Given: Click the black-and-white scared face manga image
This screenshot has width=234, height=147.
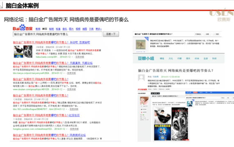Looking at the screenshot, I should tap(180, 125).
